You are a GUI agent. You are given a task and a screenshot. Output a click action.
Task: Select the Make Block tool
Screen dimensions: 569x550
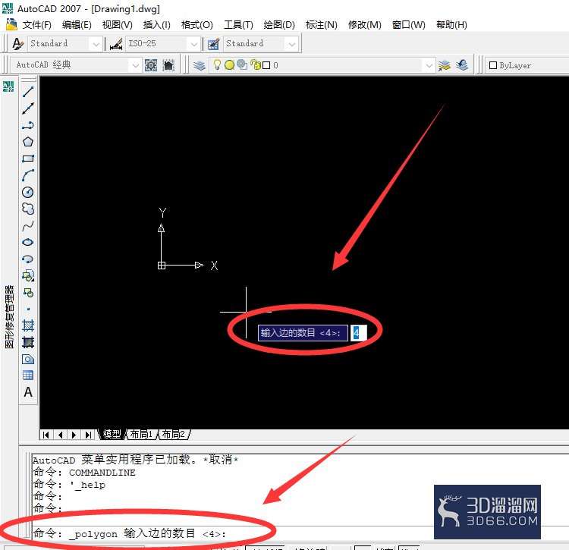(28, 292)
